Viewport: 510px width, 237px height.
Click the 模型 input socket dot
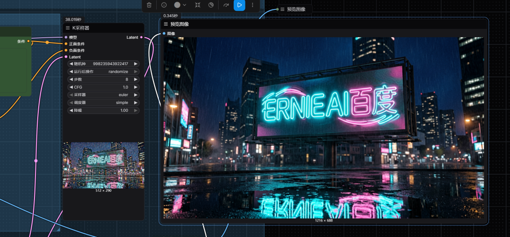(x=66, y=37)
